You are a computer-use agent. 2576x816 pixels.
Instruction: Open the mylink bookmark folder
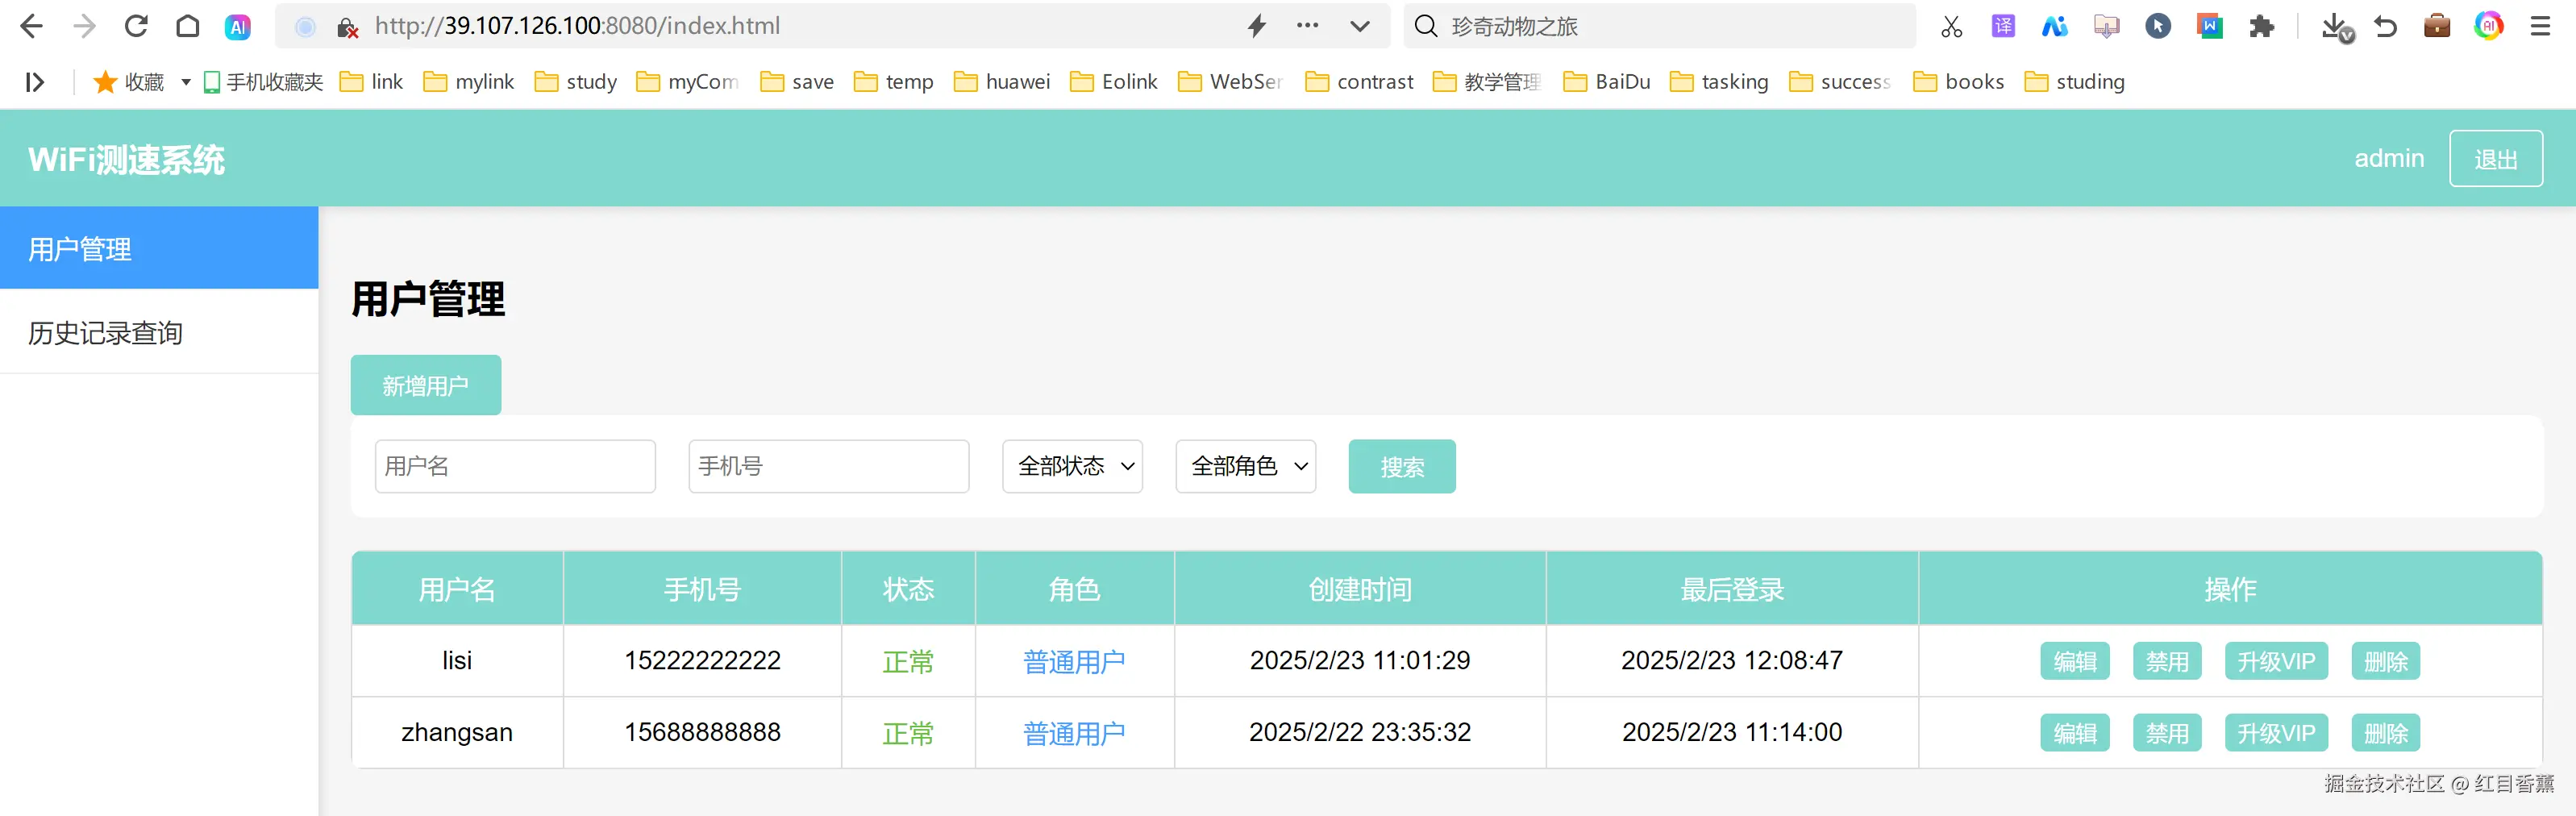[469, 82]
